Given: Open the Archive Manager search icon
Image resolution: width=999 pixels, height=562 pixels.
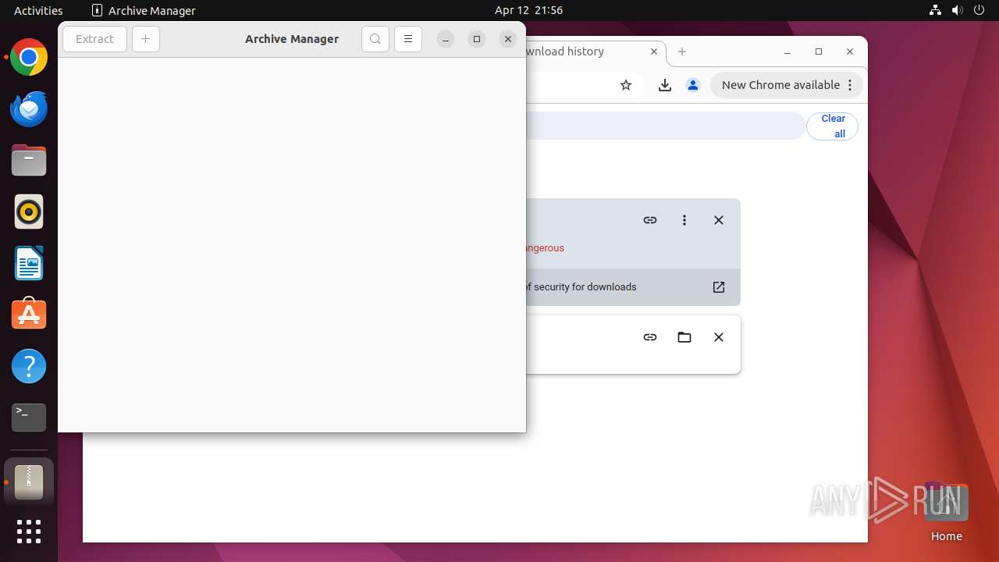Looking at the screenshot, I should 375,39.
